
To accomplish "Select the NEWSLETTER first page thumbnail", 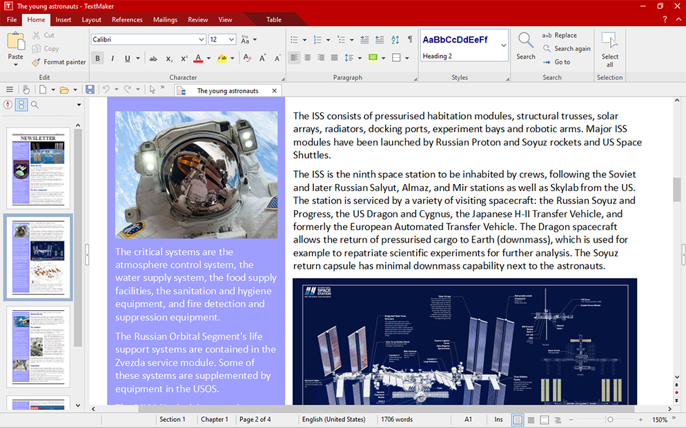I will tap(39, 168).
